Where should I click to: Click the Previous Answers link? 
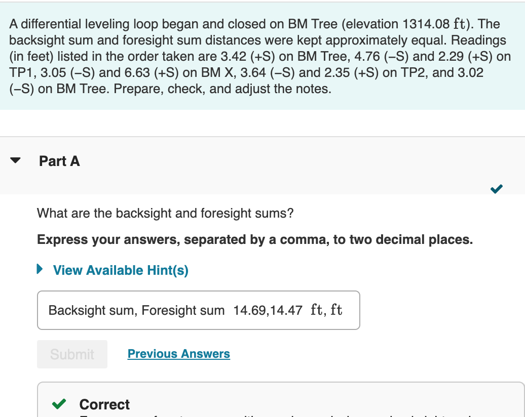coord(178,354)
